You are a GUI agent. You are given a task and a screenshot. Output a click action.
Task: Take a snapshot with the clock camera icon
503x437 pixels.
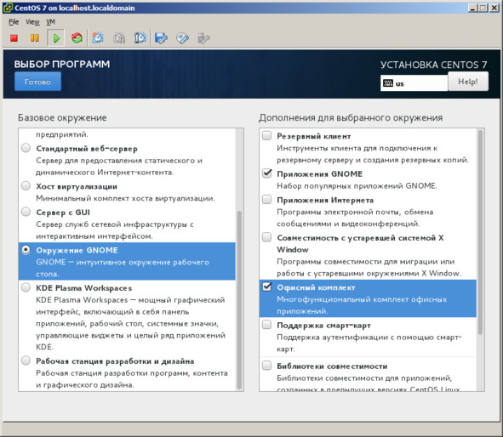(98, 37)
